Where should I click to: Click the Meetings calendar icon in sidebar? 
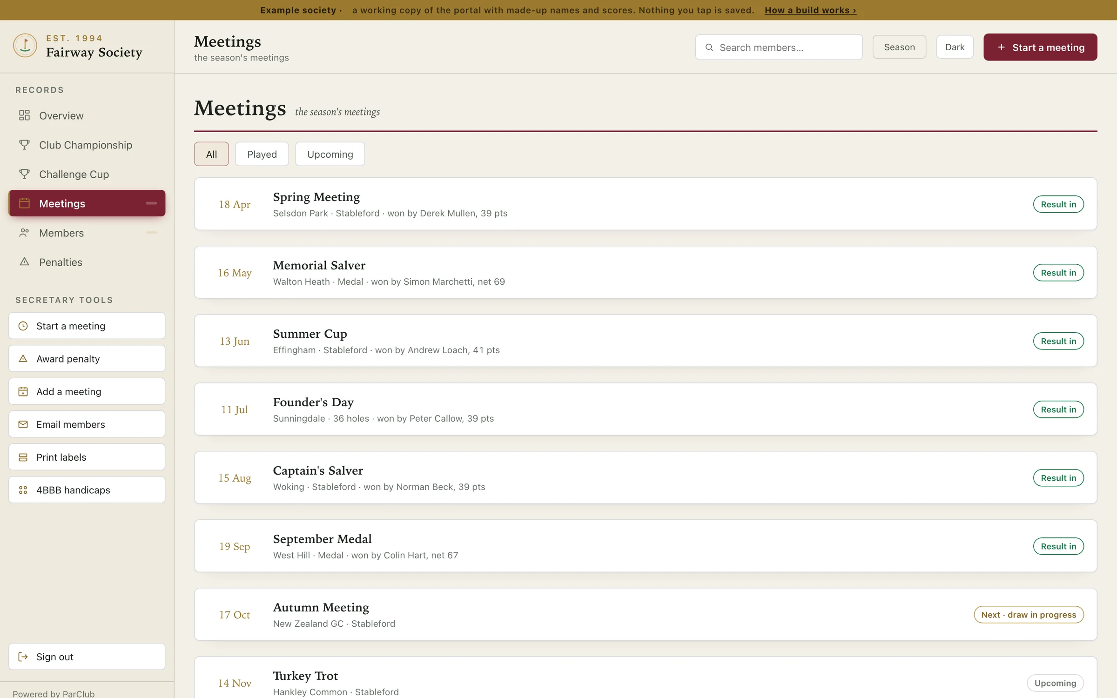click(x=24, y=203)
